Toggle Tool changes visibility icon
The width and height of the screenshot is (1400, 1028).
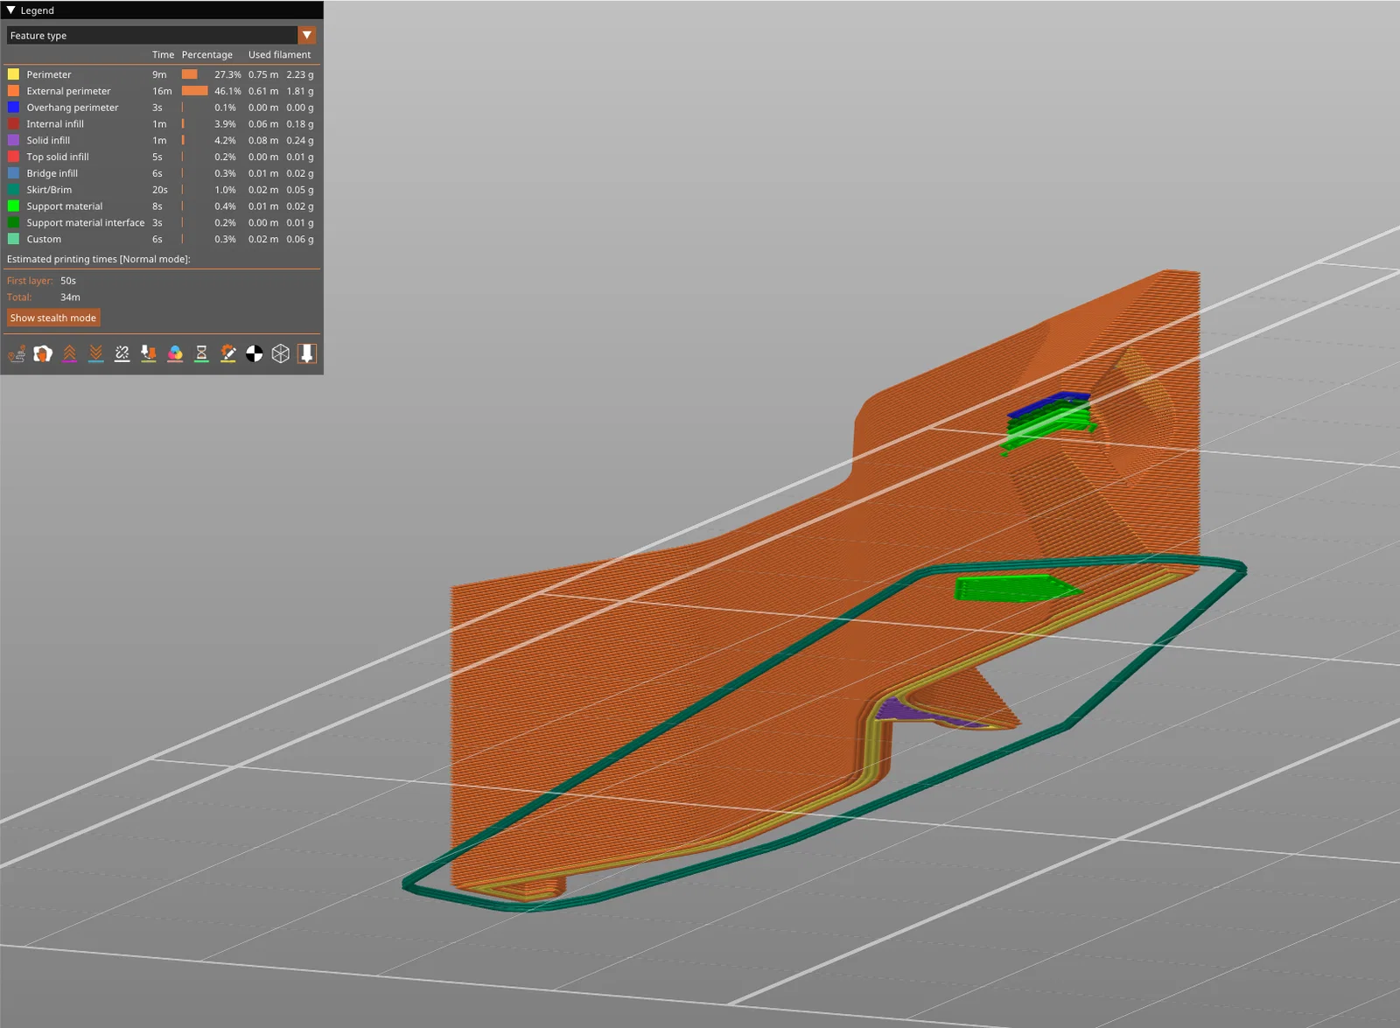tap(149, 353)
